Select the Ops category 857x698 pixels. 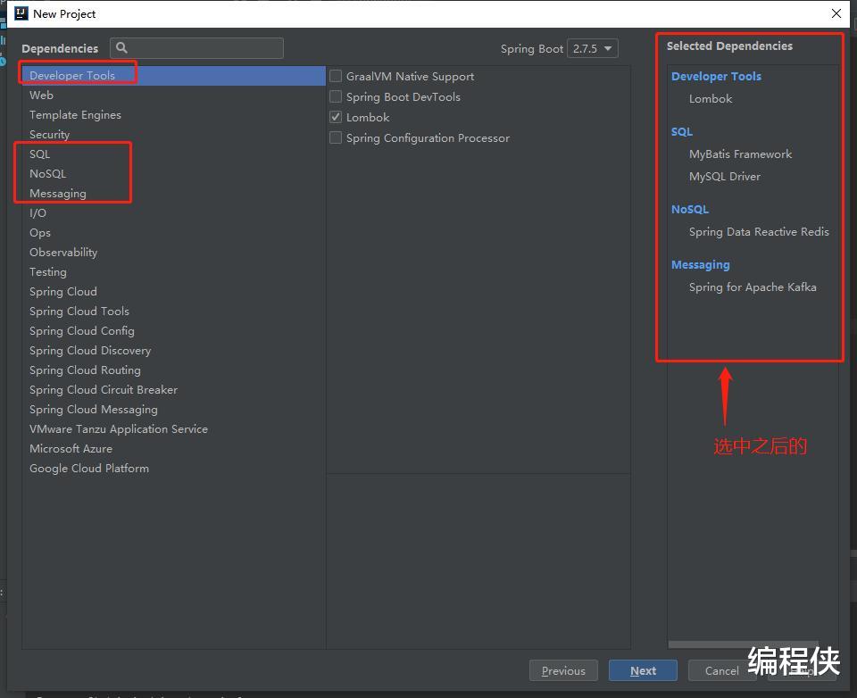(174, 233)
